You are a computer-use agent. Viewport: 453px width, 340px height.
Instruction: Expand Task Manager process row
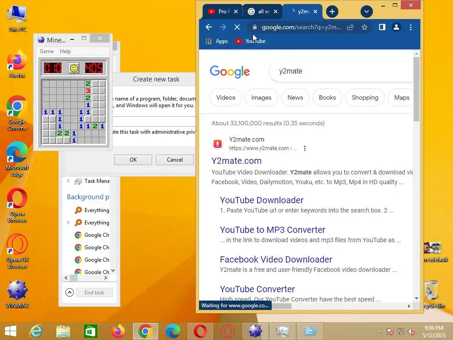point(68,181)
